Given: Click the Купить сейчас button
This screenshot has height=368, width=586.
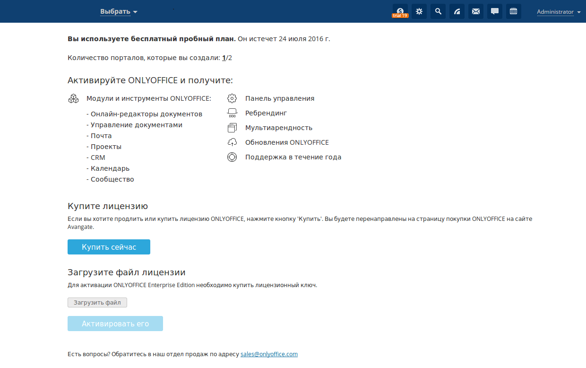Looking at the screenshot, I should tap(109, 247).
